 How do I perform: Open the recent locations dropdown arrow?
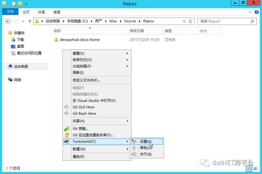click(23, 21)
